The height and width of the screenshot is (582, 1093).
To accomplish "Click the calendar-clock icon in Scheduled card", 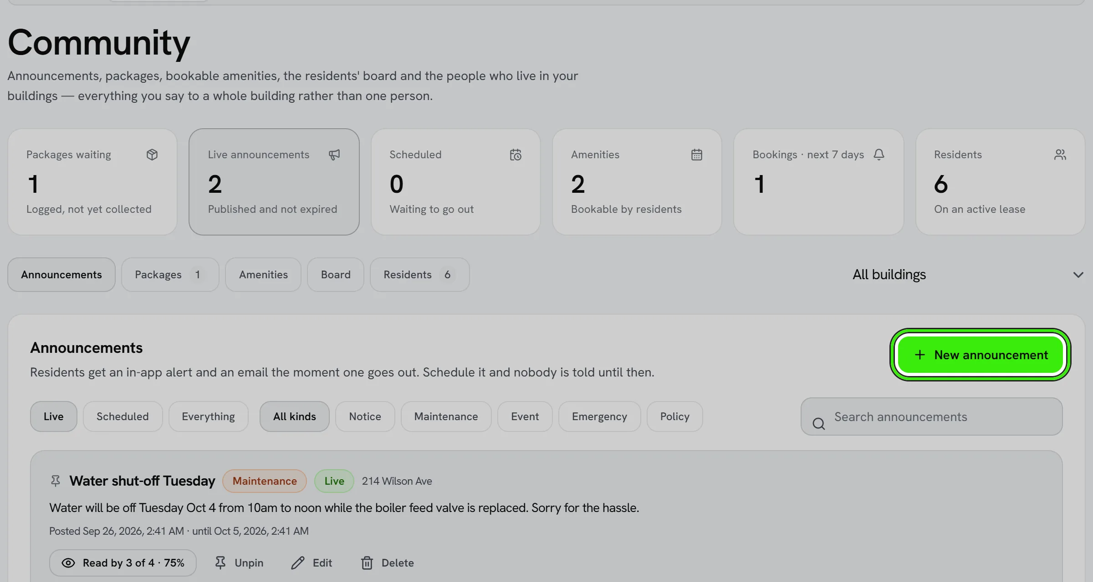I will 516,155.
